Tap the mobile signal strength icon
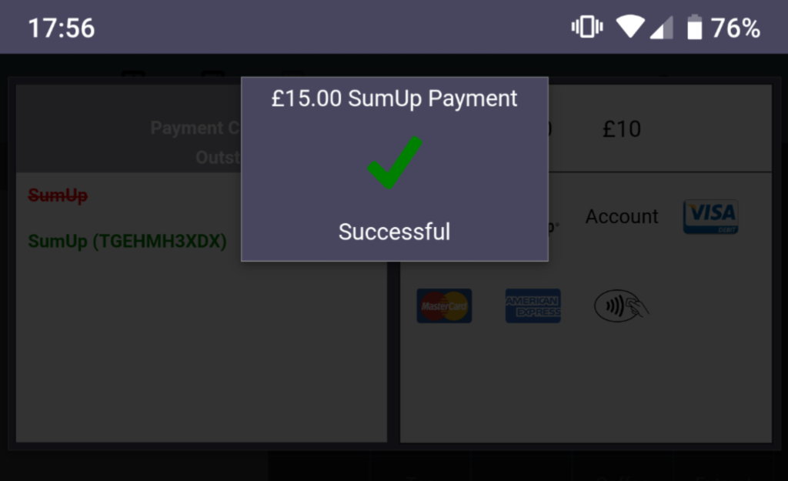Viewport: 788px width, 481px height. click(x=661, y=28)
